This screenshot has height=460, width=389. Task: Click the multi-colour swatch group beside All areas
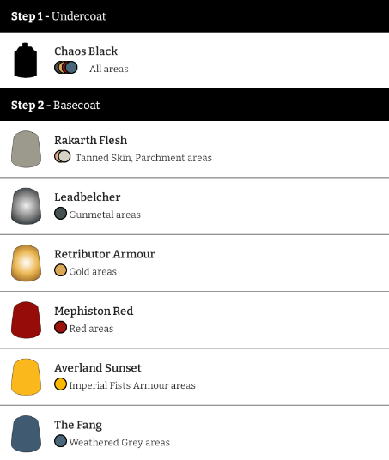tap(66, 67)
